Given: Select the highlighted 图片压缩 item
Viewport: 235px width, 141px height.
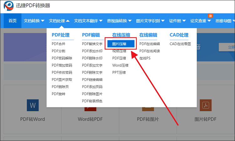Looking at the screenshot, I should [x=121, y=44].
